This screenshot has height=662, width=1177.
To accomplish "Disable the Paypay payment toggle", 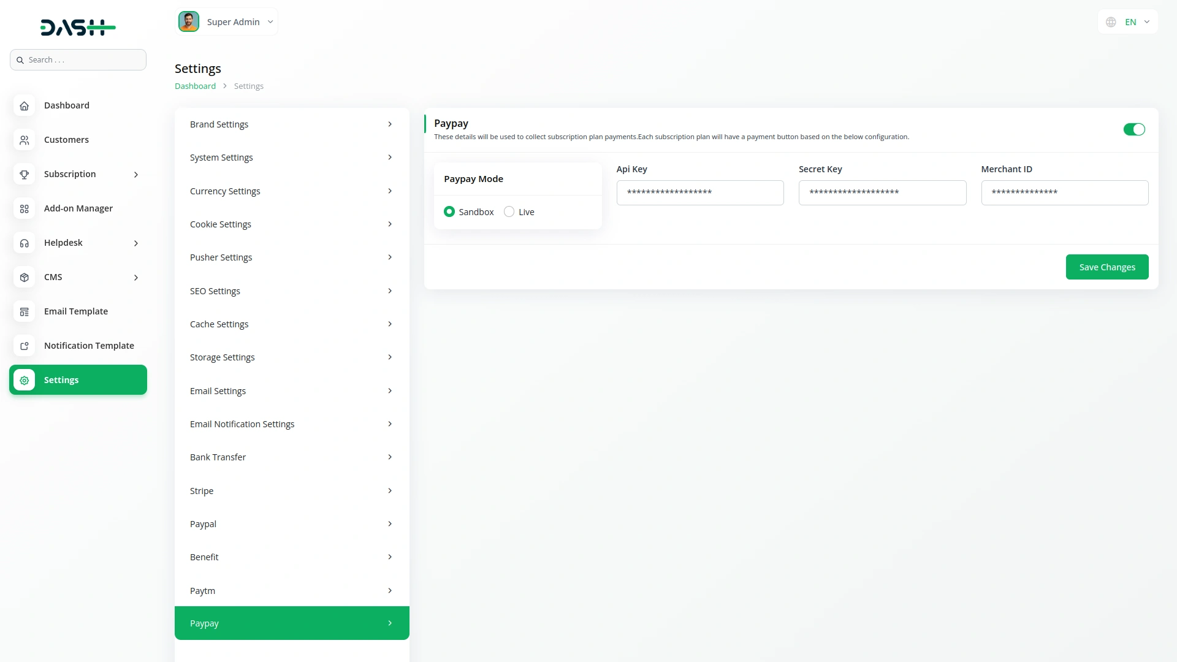I will [x=1133, y=129].
